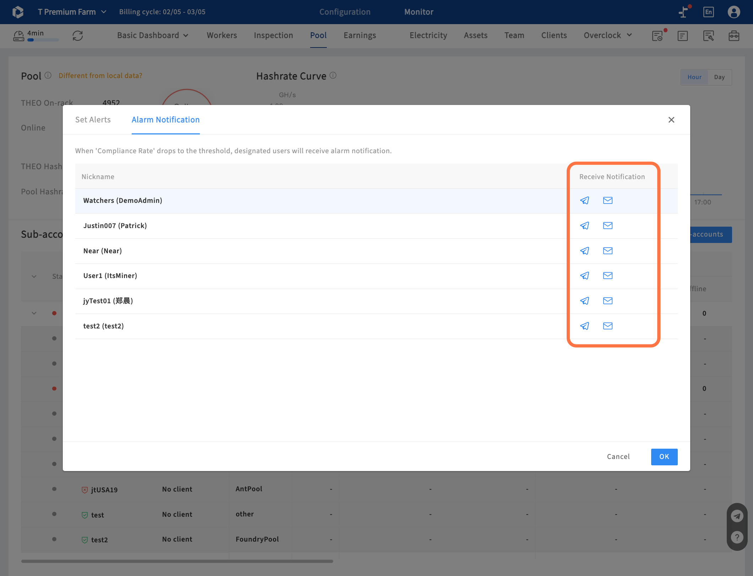This screenshot has width=753, height=576.
Task: Toggle email notification for Justin007 (Patrick)
Action: (x=608, y=226)
